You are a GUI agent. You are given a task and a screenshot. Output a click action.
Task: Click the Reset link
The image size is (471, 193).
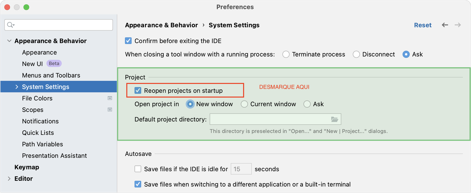pos(422,25)
